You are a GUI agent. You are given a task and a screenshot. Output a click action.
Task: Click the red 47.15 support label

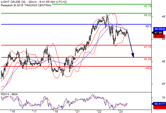[x=148, y=47]
